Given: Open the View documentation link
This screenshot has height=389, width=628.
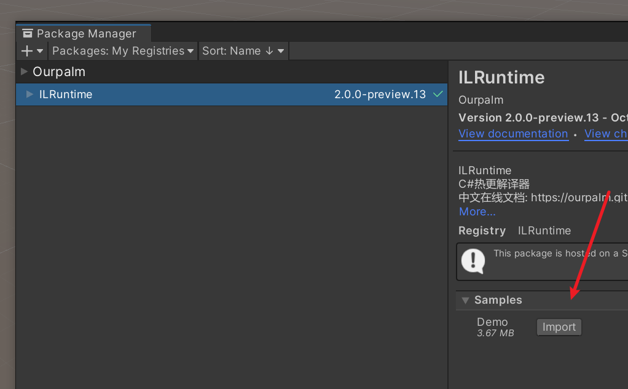Looking at the screenshot, I should 514,134.
